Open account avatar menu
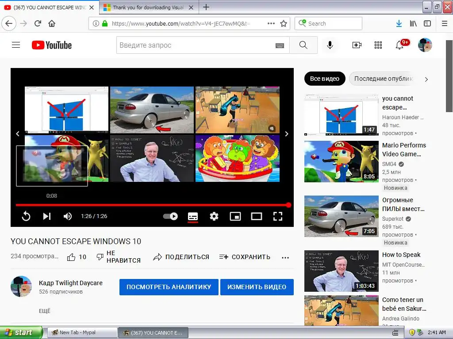Image resolution: width=453 pixels, height=339 pixels. click(x=425, y=45)
